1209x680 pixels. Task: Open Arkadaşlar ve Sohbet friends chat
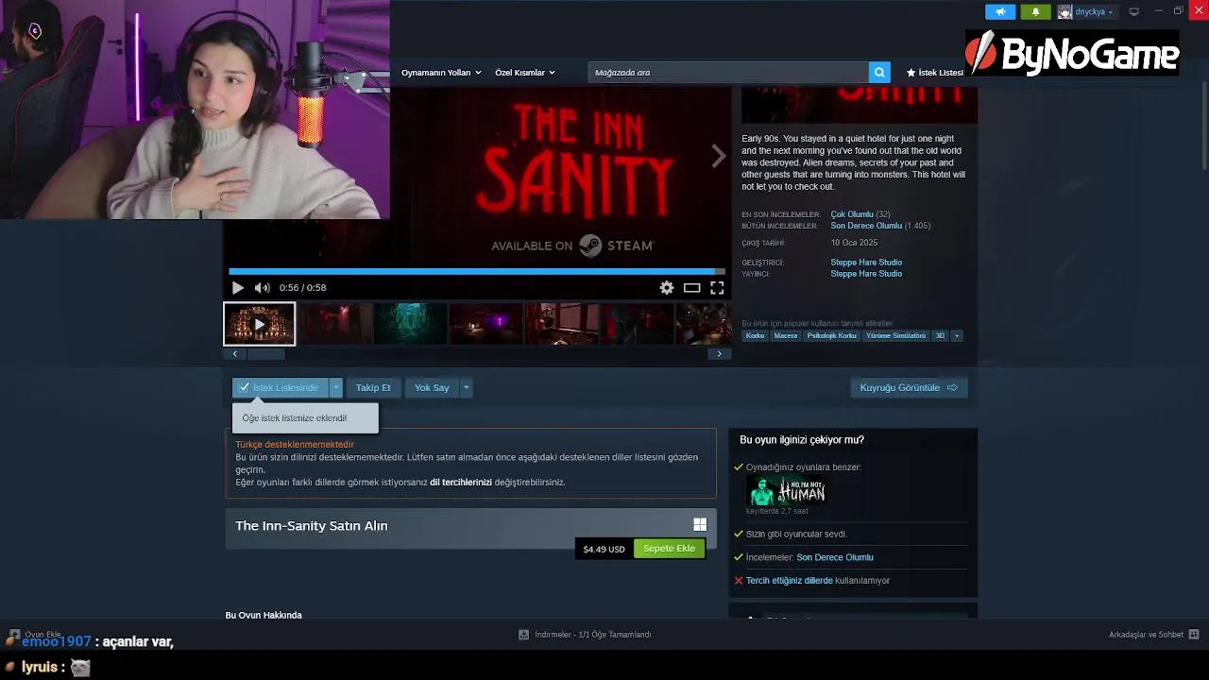[1146, 635]
